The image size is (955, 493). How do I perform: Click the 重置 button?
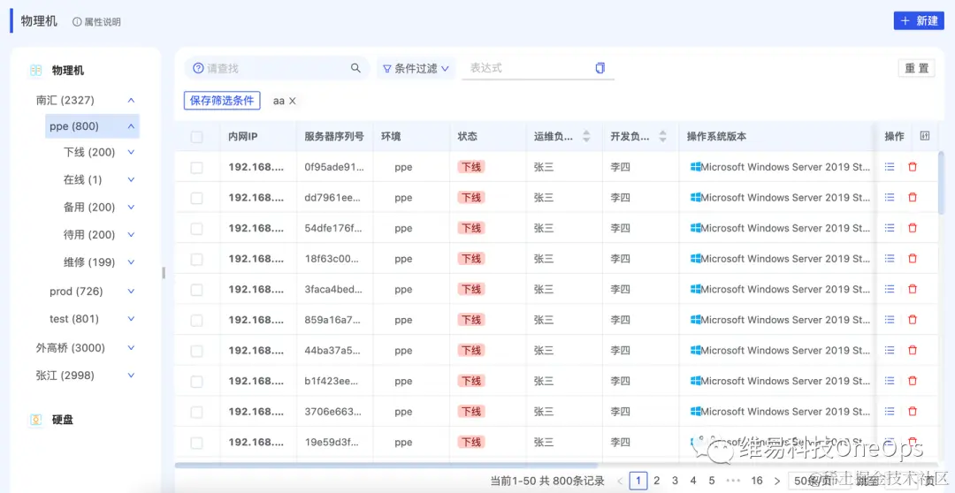[x=917, y=68]
